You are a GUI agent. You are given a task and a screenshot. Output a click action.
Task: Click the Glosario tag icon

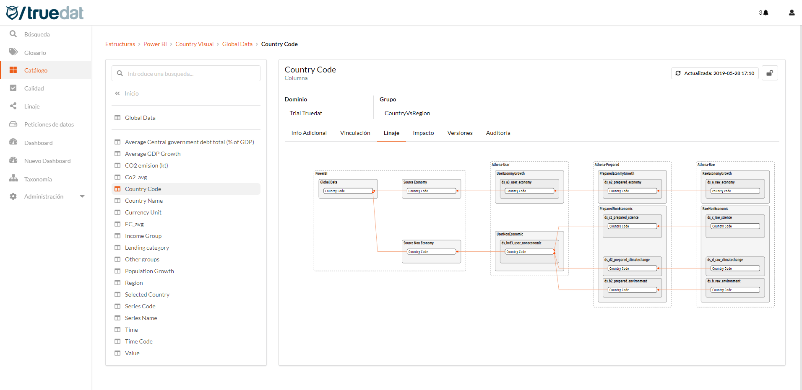pos(13,52)
